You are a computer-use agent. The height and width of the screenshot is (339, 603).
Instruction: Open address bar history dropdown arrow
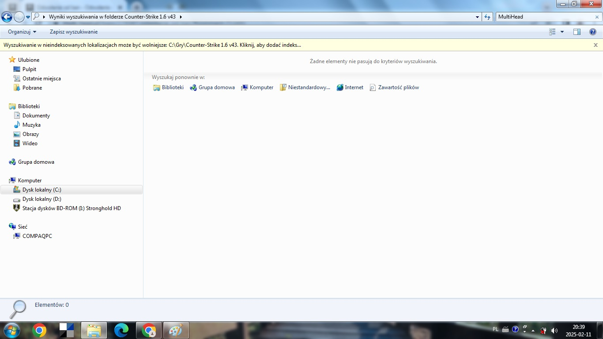tap(478, 17)
